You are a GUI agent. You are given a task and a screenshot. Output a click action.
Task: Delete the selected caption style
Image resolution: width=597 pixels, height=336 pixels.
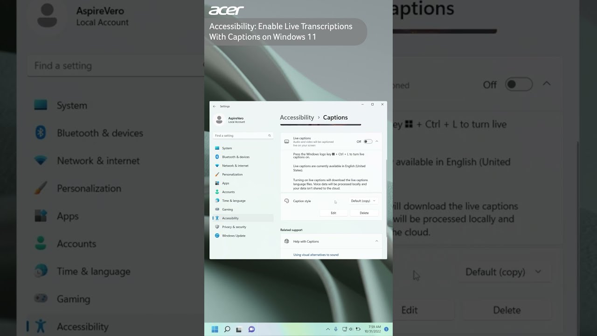(x=364, y=213)
